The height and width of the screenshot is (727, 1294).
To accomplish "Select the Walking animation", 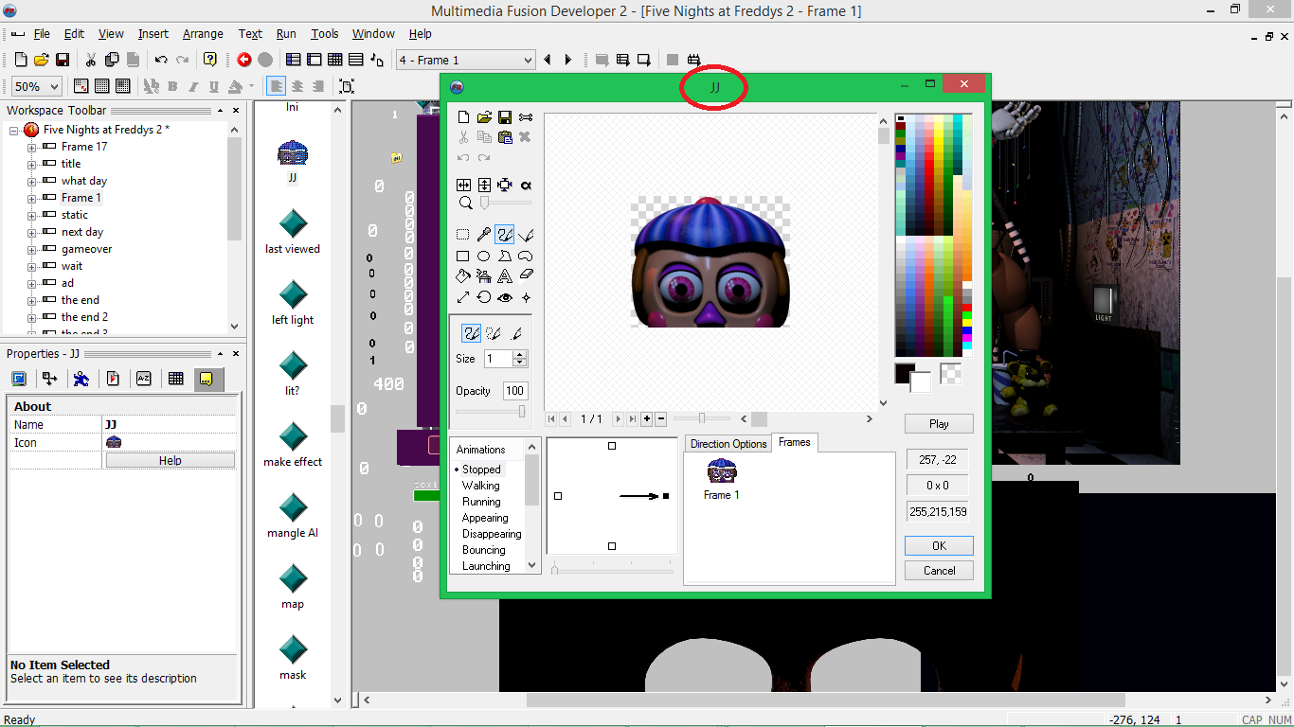I will pyautogui.click(x=480, y=486).
